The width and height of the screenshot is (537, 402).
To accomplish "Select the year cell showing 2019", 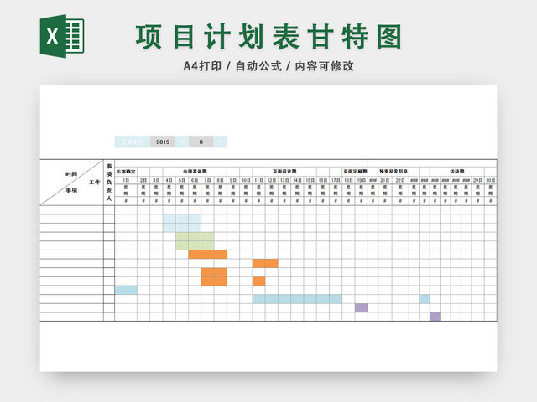I will [x=163, y=142].
